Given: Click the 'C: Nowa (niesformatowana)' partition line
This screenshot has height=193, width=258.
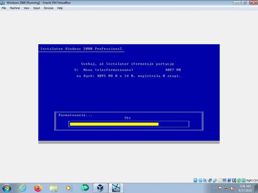Looking at the screenshot, I should (104, 70).
